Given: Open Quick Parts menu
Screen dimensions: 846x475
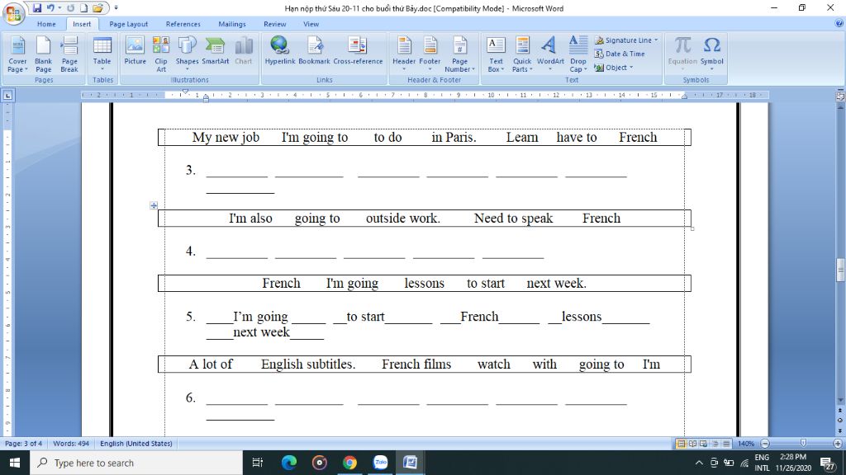Looking at the screenshot, I should tap(522, 54).
